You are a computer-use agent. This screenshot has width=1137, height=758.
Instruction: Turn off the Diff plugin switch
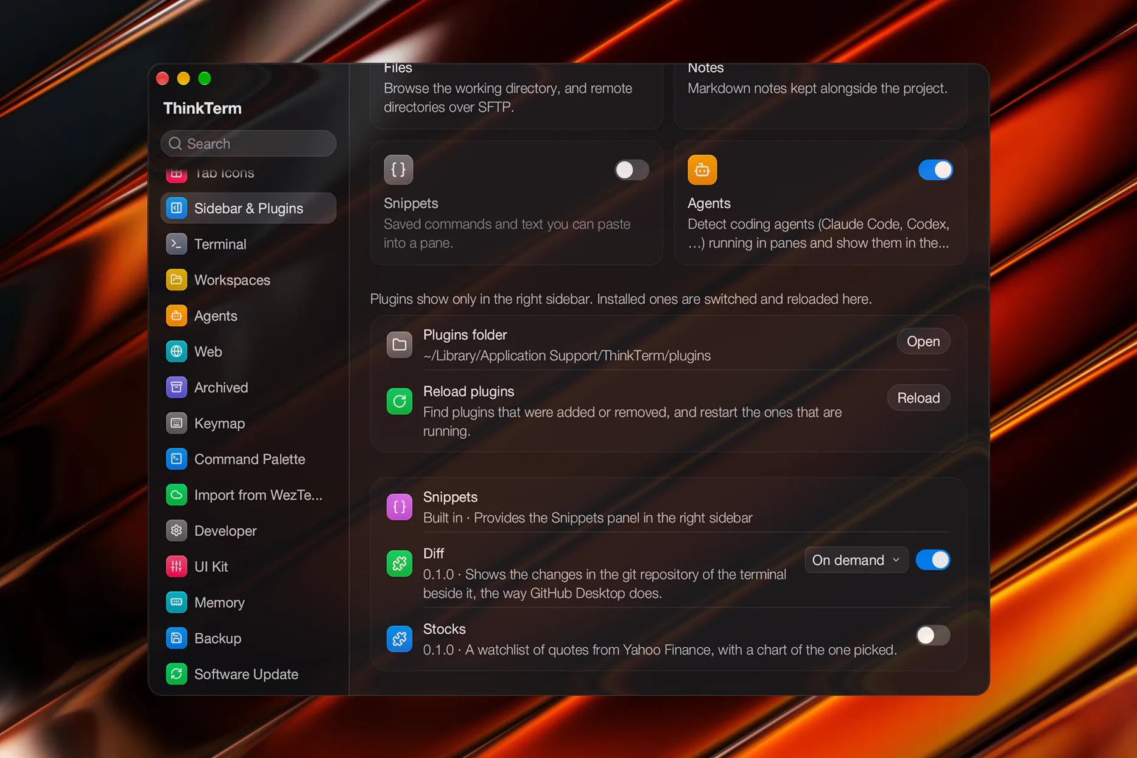932,560
